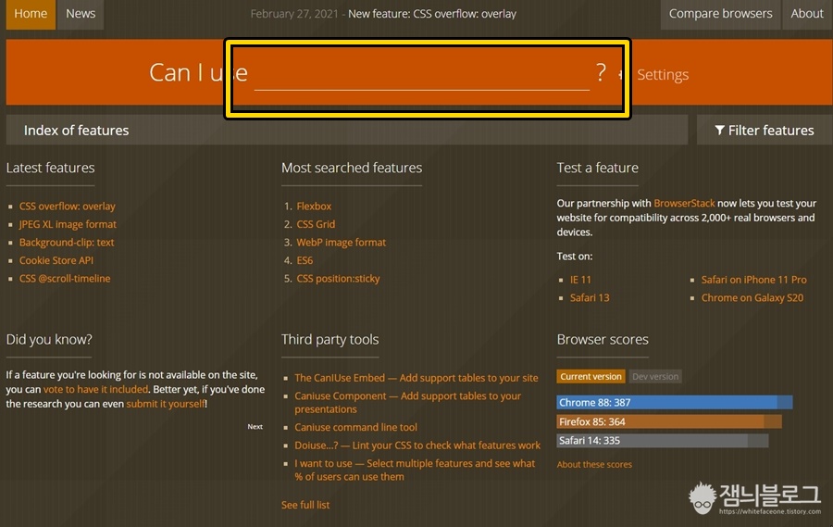The height and width of the screenshot is (527, 833).
Task: Open the I want to use link
Action: (415, 470)
